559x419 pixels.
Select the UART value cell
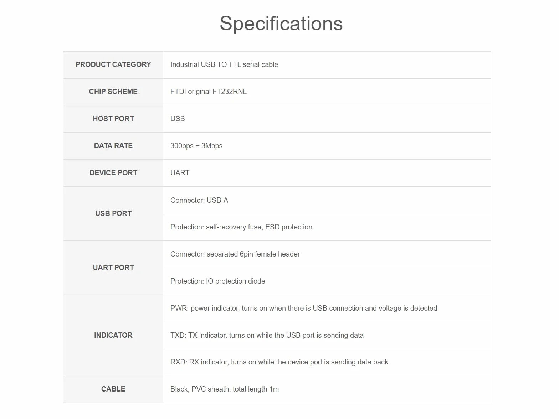pos(327,173)
